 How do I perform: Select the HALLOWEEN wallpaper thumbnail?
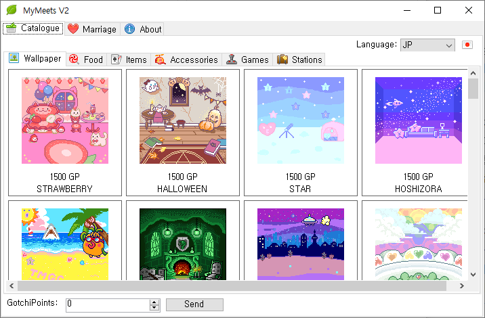[x=183, y=120]
